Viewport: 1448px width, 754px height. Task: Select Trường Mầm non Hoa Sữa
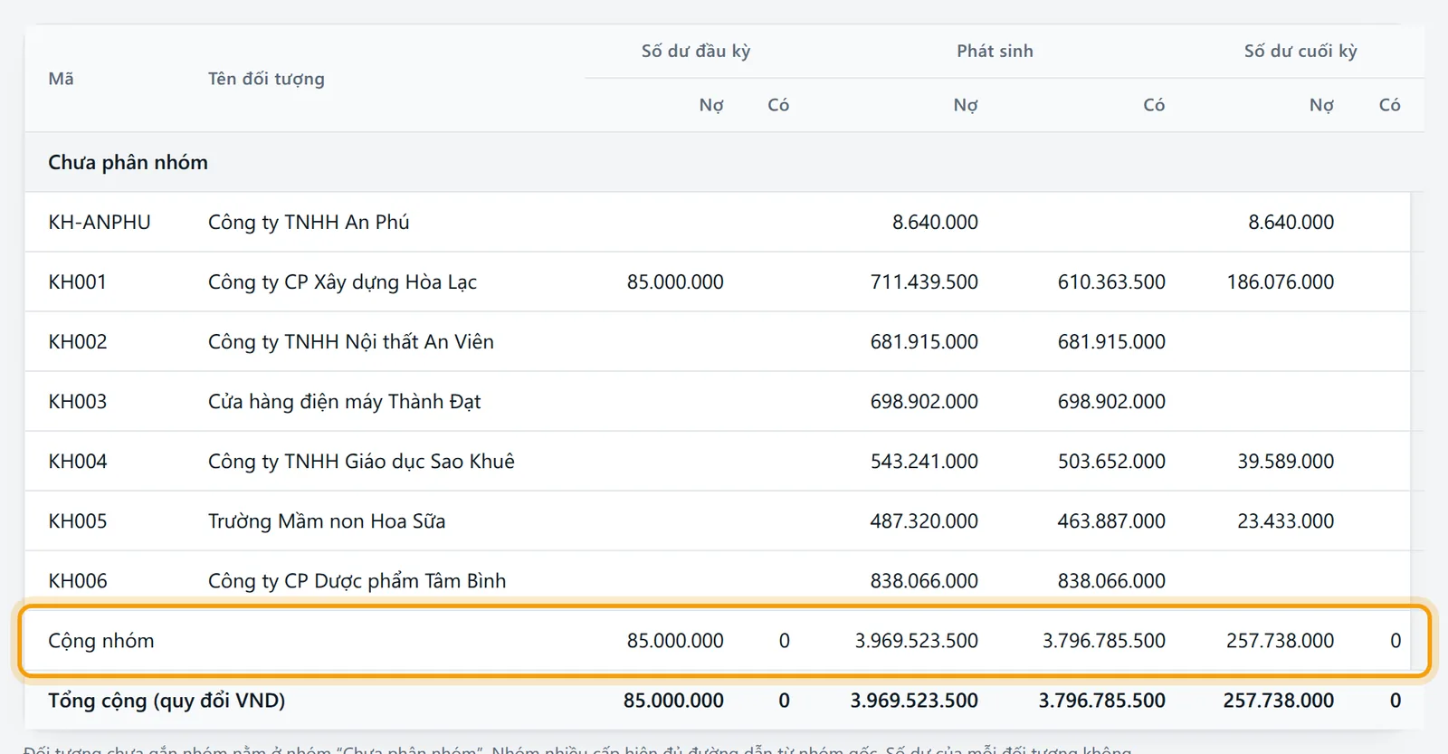[327, 520]
